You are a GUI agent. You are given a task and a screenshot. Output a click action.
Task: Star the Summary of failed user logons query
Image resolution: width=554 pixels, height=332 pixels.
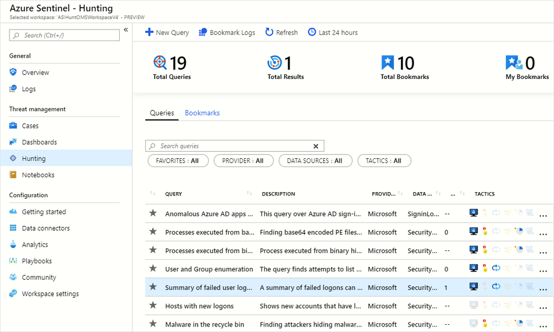153,286
